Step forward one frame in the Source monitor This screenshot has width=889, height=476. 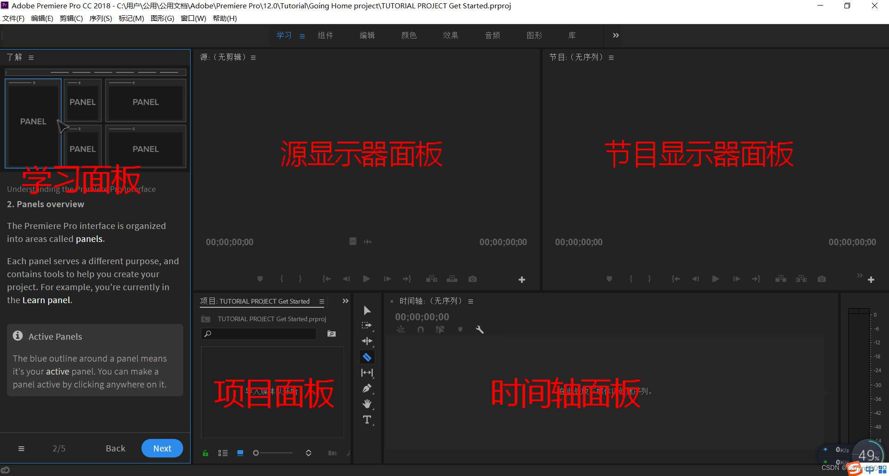click(387, 279)
